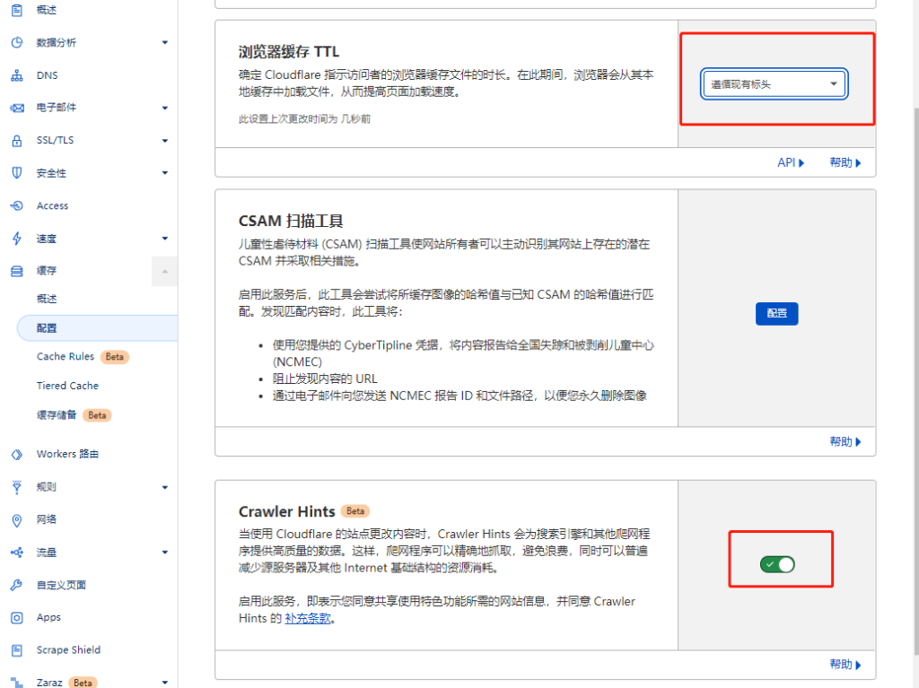This screenshot has width=919, height=688.
Task: Click 帮助 link in CSAM 扫描工具 card
Action: click(845, 441)
